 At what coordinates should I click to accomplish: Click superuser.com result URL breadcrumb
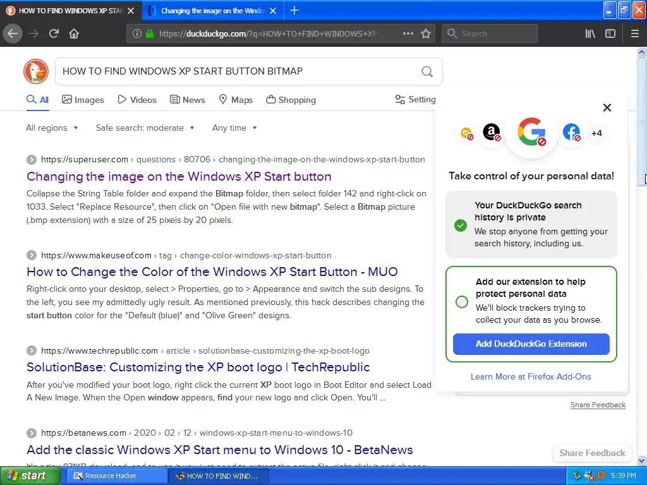(233, 160)
